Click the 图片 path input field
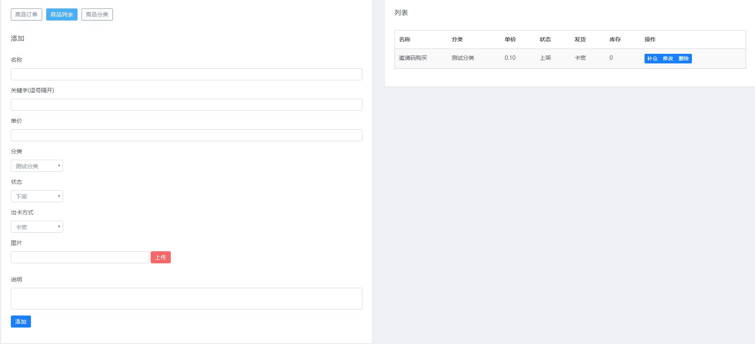Image resolution: width=755 pixels, height=344 pixels. click(80, 257)
